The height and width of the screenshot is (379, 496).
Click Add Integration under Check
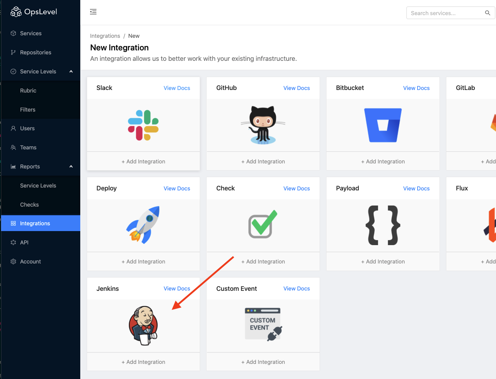(x=263, y=262)
